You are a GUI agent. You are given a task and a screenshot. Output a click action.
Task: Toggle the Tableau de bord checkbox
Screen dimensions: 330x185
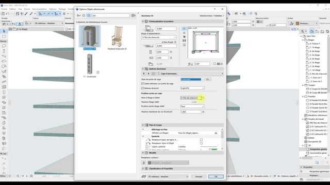click(142, 88)
